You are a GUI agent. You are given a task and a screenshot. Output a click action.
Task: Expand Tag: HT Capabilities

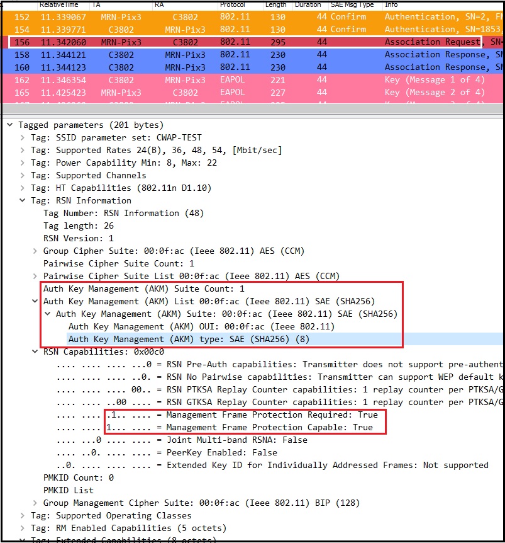click(x=22, y=188)
